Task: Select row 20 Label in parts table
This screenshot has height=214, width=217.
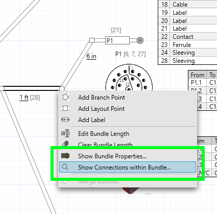Action: pyautogui.click(x=187, y=20)
